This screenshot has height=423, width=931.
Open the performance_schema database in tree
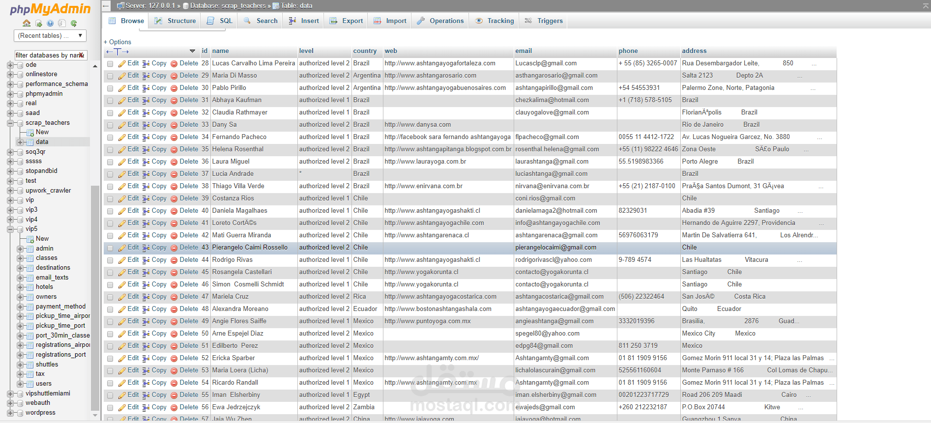pos(57,84)
